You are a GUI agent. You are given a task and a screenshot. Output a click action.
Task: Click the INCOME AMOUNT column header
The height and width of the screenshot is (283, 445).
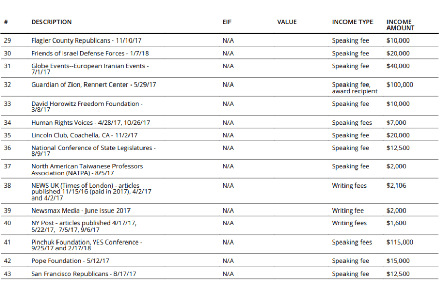point(400,25)
